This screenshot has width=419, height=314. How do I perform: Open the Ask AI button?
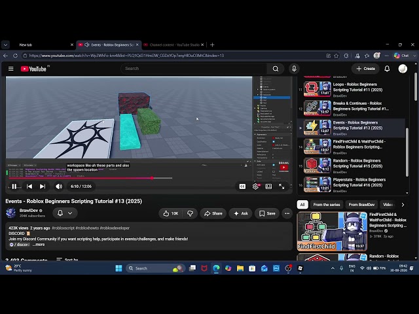(x=240, y=213)
